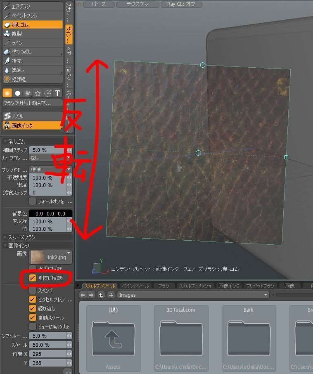Enable ビューに合わせる fit to view

33,327
